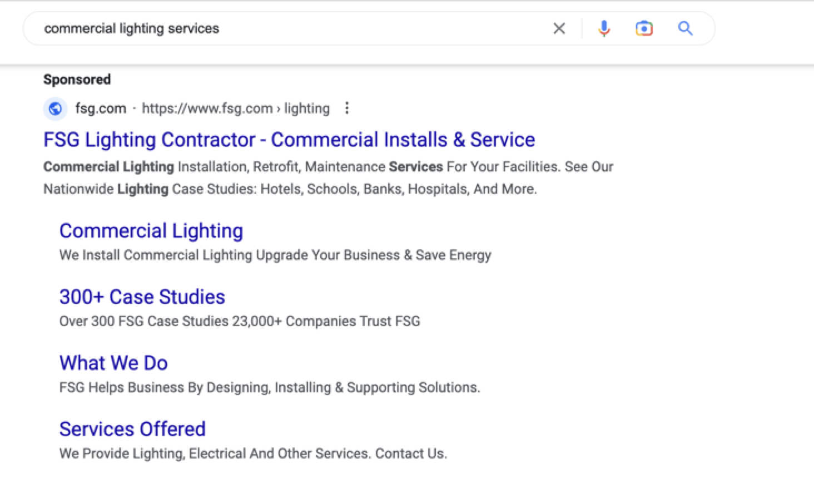
Task: Clear the search box with X icon
Action: click(x=559, y=28)
